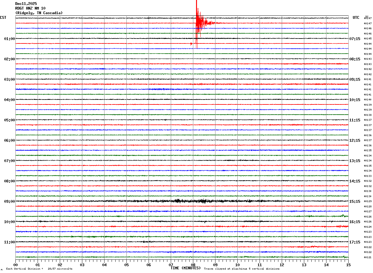Click minute 06 on the time axis
Screen dimensions: 373x273
click(149, 265)
